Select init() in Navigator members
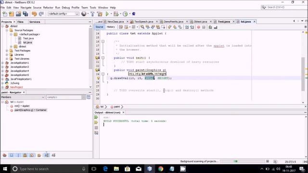This screenshot has width=308, height=173. point(22,106)
